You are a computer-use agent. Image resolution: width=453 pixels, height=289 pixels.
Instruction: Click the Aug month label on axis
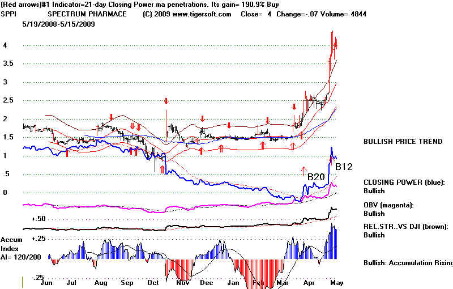point(101,282)
